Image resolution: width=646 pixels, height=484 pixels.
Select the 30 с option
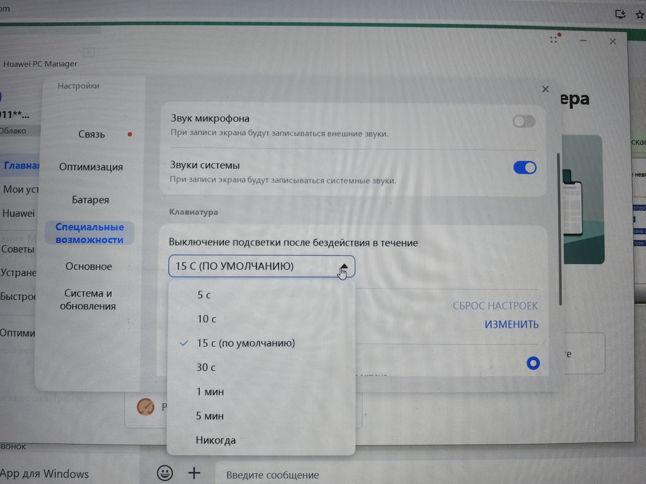pos(206,367)
